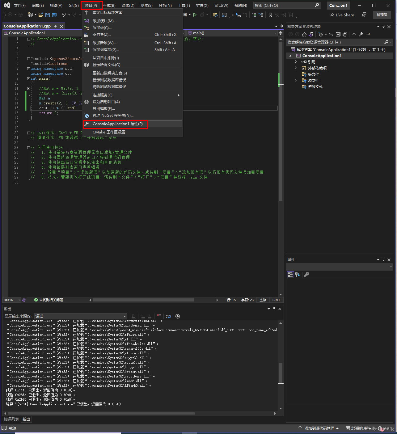Click the Collapse All icon in Solution Explorer

(x=338, y=34)
